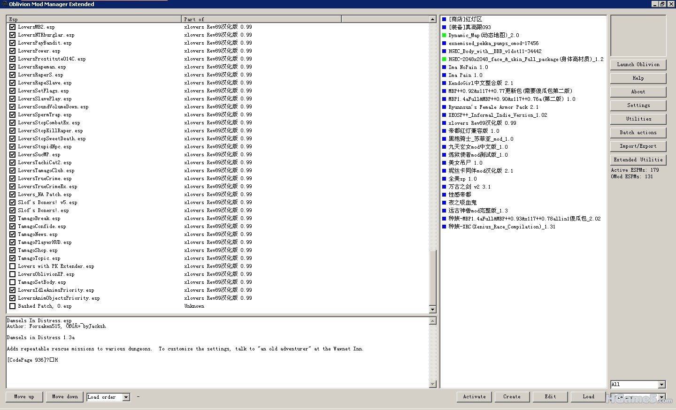The image size is (676, 410).
Task: Click the esp list scroll-up arrow
Action: point(433,19)
